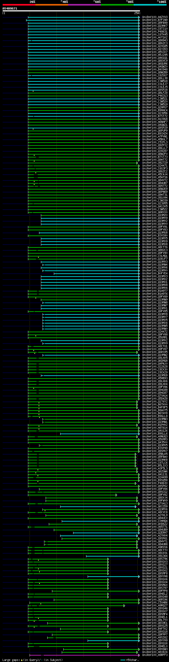
Task: Select hit UniRef100_O24472
Action: pyautogui.click(x=155, y=332)
